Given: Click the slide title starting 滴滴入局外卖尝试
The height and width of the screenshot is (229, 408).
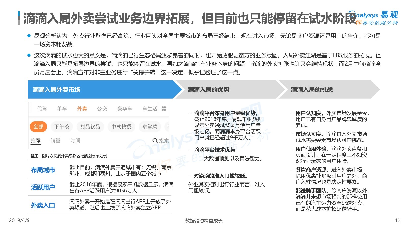Looking at the screenshot, I should [190, 18].
